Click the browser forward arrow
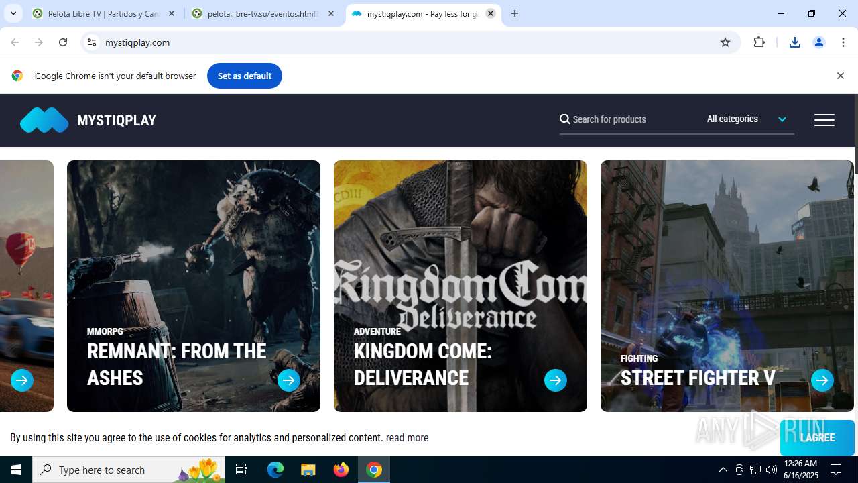858x483 pixels. point(39,42)
